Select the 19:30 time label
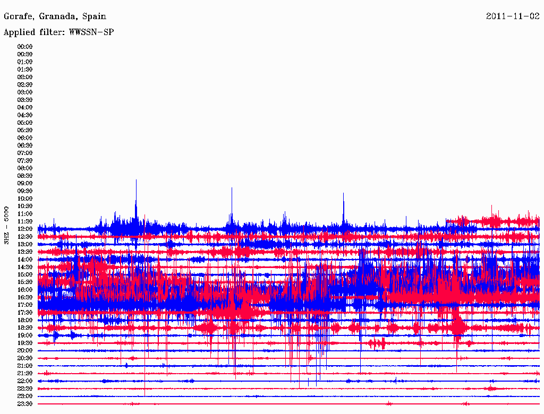This screenshot has width=544, height=414. tap(25, 343)
